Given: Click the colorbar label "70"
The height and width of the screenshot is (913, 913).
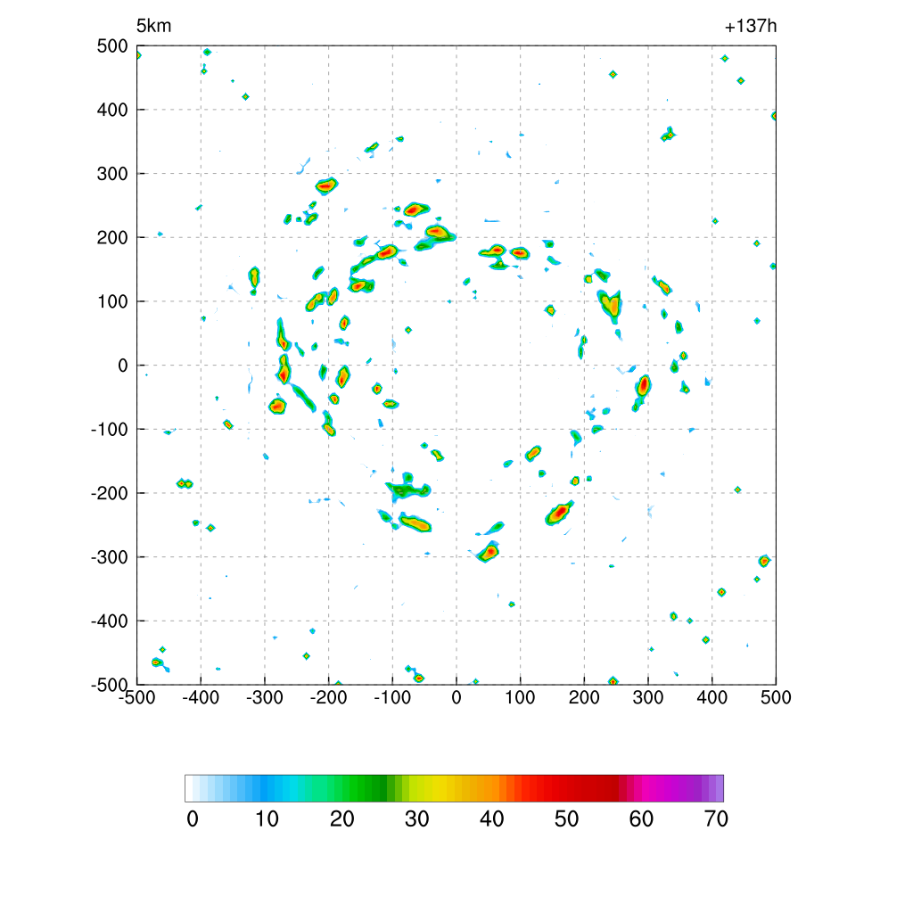Looking at the screenshot, I should [716, 819].
